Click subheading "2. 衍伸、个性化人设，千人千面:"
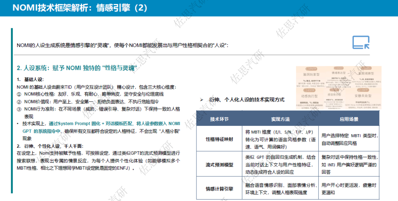The image size is (398, 201). [50, 146]
